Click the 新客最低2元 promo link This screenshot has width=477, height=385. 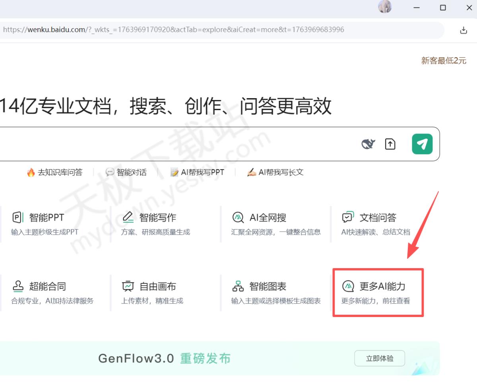444,61
